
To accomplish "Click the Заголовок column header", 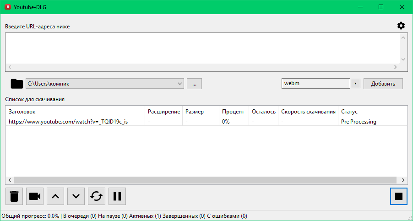I will coord(75,112).
